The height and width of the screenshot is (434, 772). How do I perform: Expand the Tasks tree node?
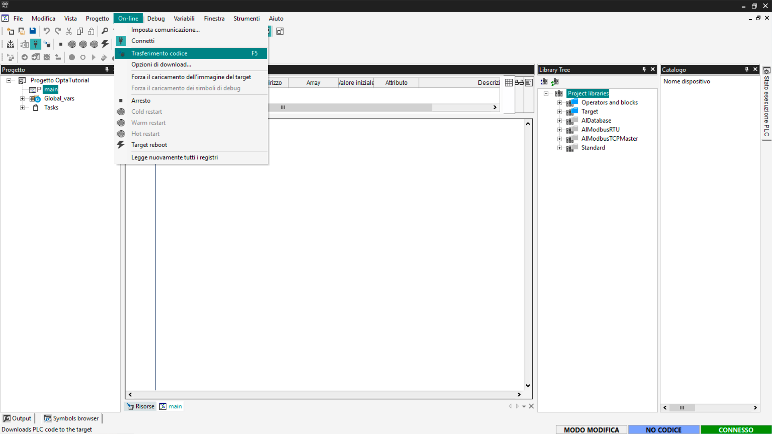[23, 108]
